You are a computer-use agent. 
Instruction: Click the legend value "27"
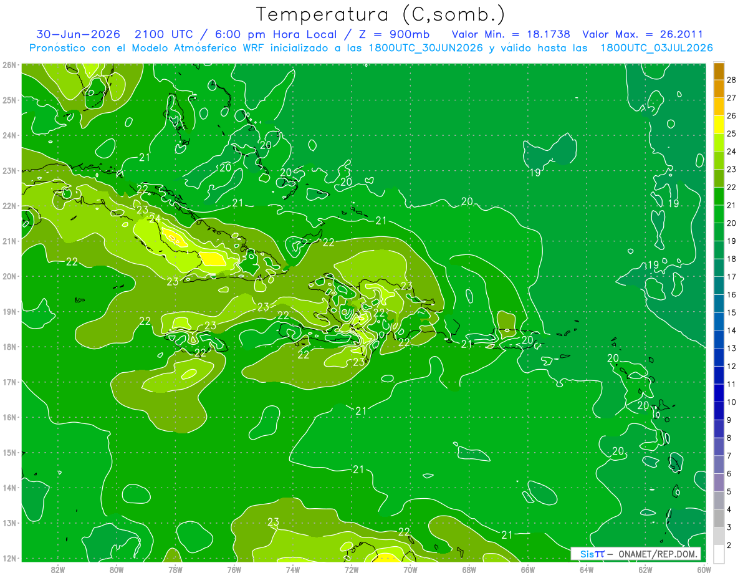pyautogui.click(x=732, y=98)
